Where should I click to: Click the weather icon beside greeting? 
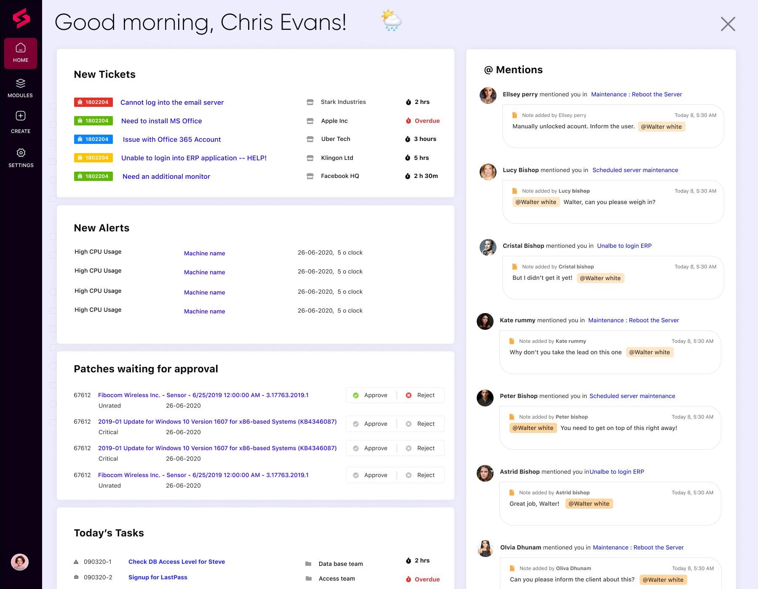coord(391,20)
